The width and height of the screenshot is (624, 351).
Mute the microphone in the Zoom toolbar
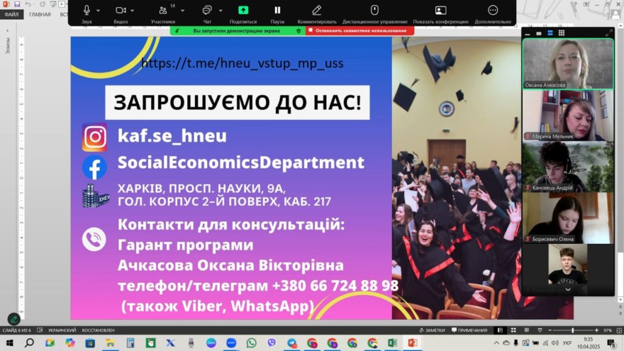[87, 10]
